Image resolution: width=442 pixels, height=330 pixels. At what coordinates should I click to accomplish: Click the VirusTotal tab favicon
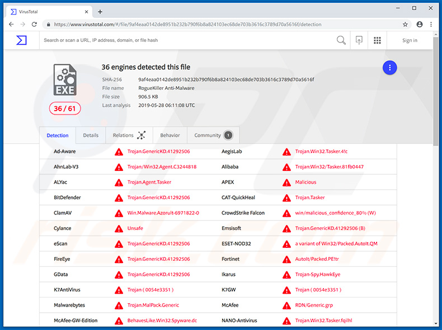13,12
